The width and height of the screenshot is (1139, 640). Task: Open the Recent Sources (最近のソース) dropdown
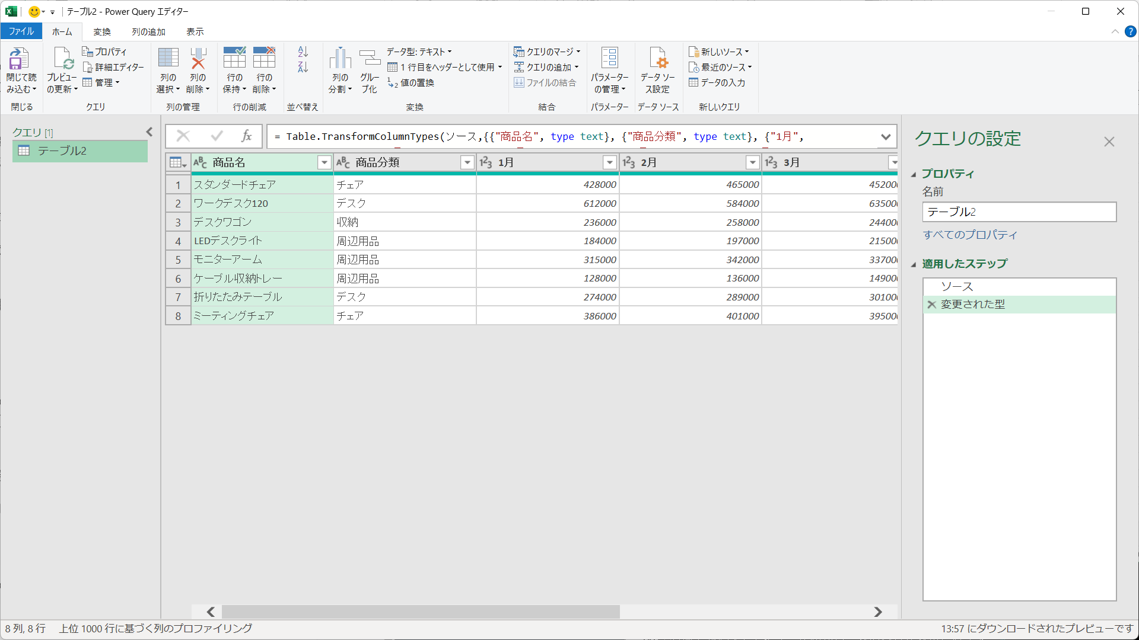[x=720, y=67]
